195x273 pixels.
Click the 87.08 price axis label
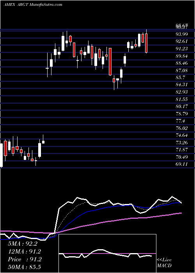point(182,71)
